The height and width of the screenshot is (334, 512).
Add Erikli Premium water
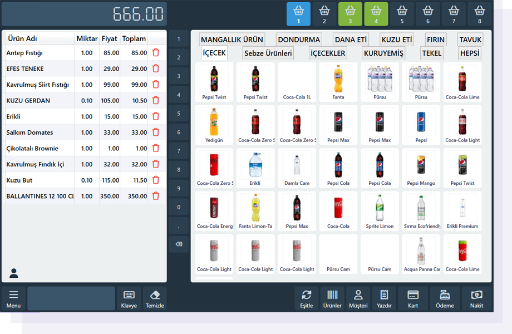[462, 211]
